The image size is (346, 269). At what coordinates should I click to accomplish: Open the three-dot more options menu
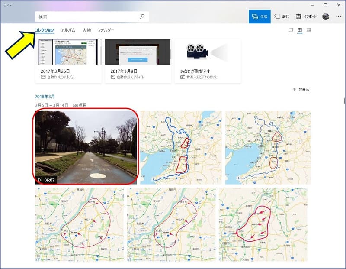(x=338, y=16)
